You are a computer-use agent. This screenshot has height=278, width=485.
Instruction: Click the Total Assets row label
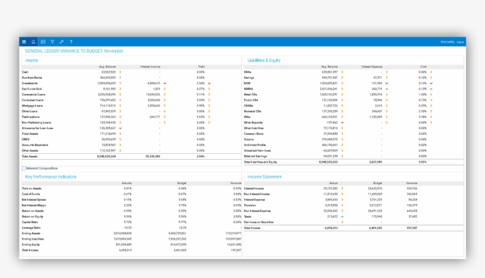pos(30,157)
